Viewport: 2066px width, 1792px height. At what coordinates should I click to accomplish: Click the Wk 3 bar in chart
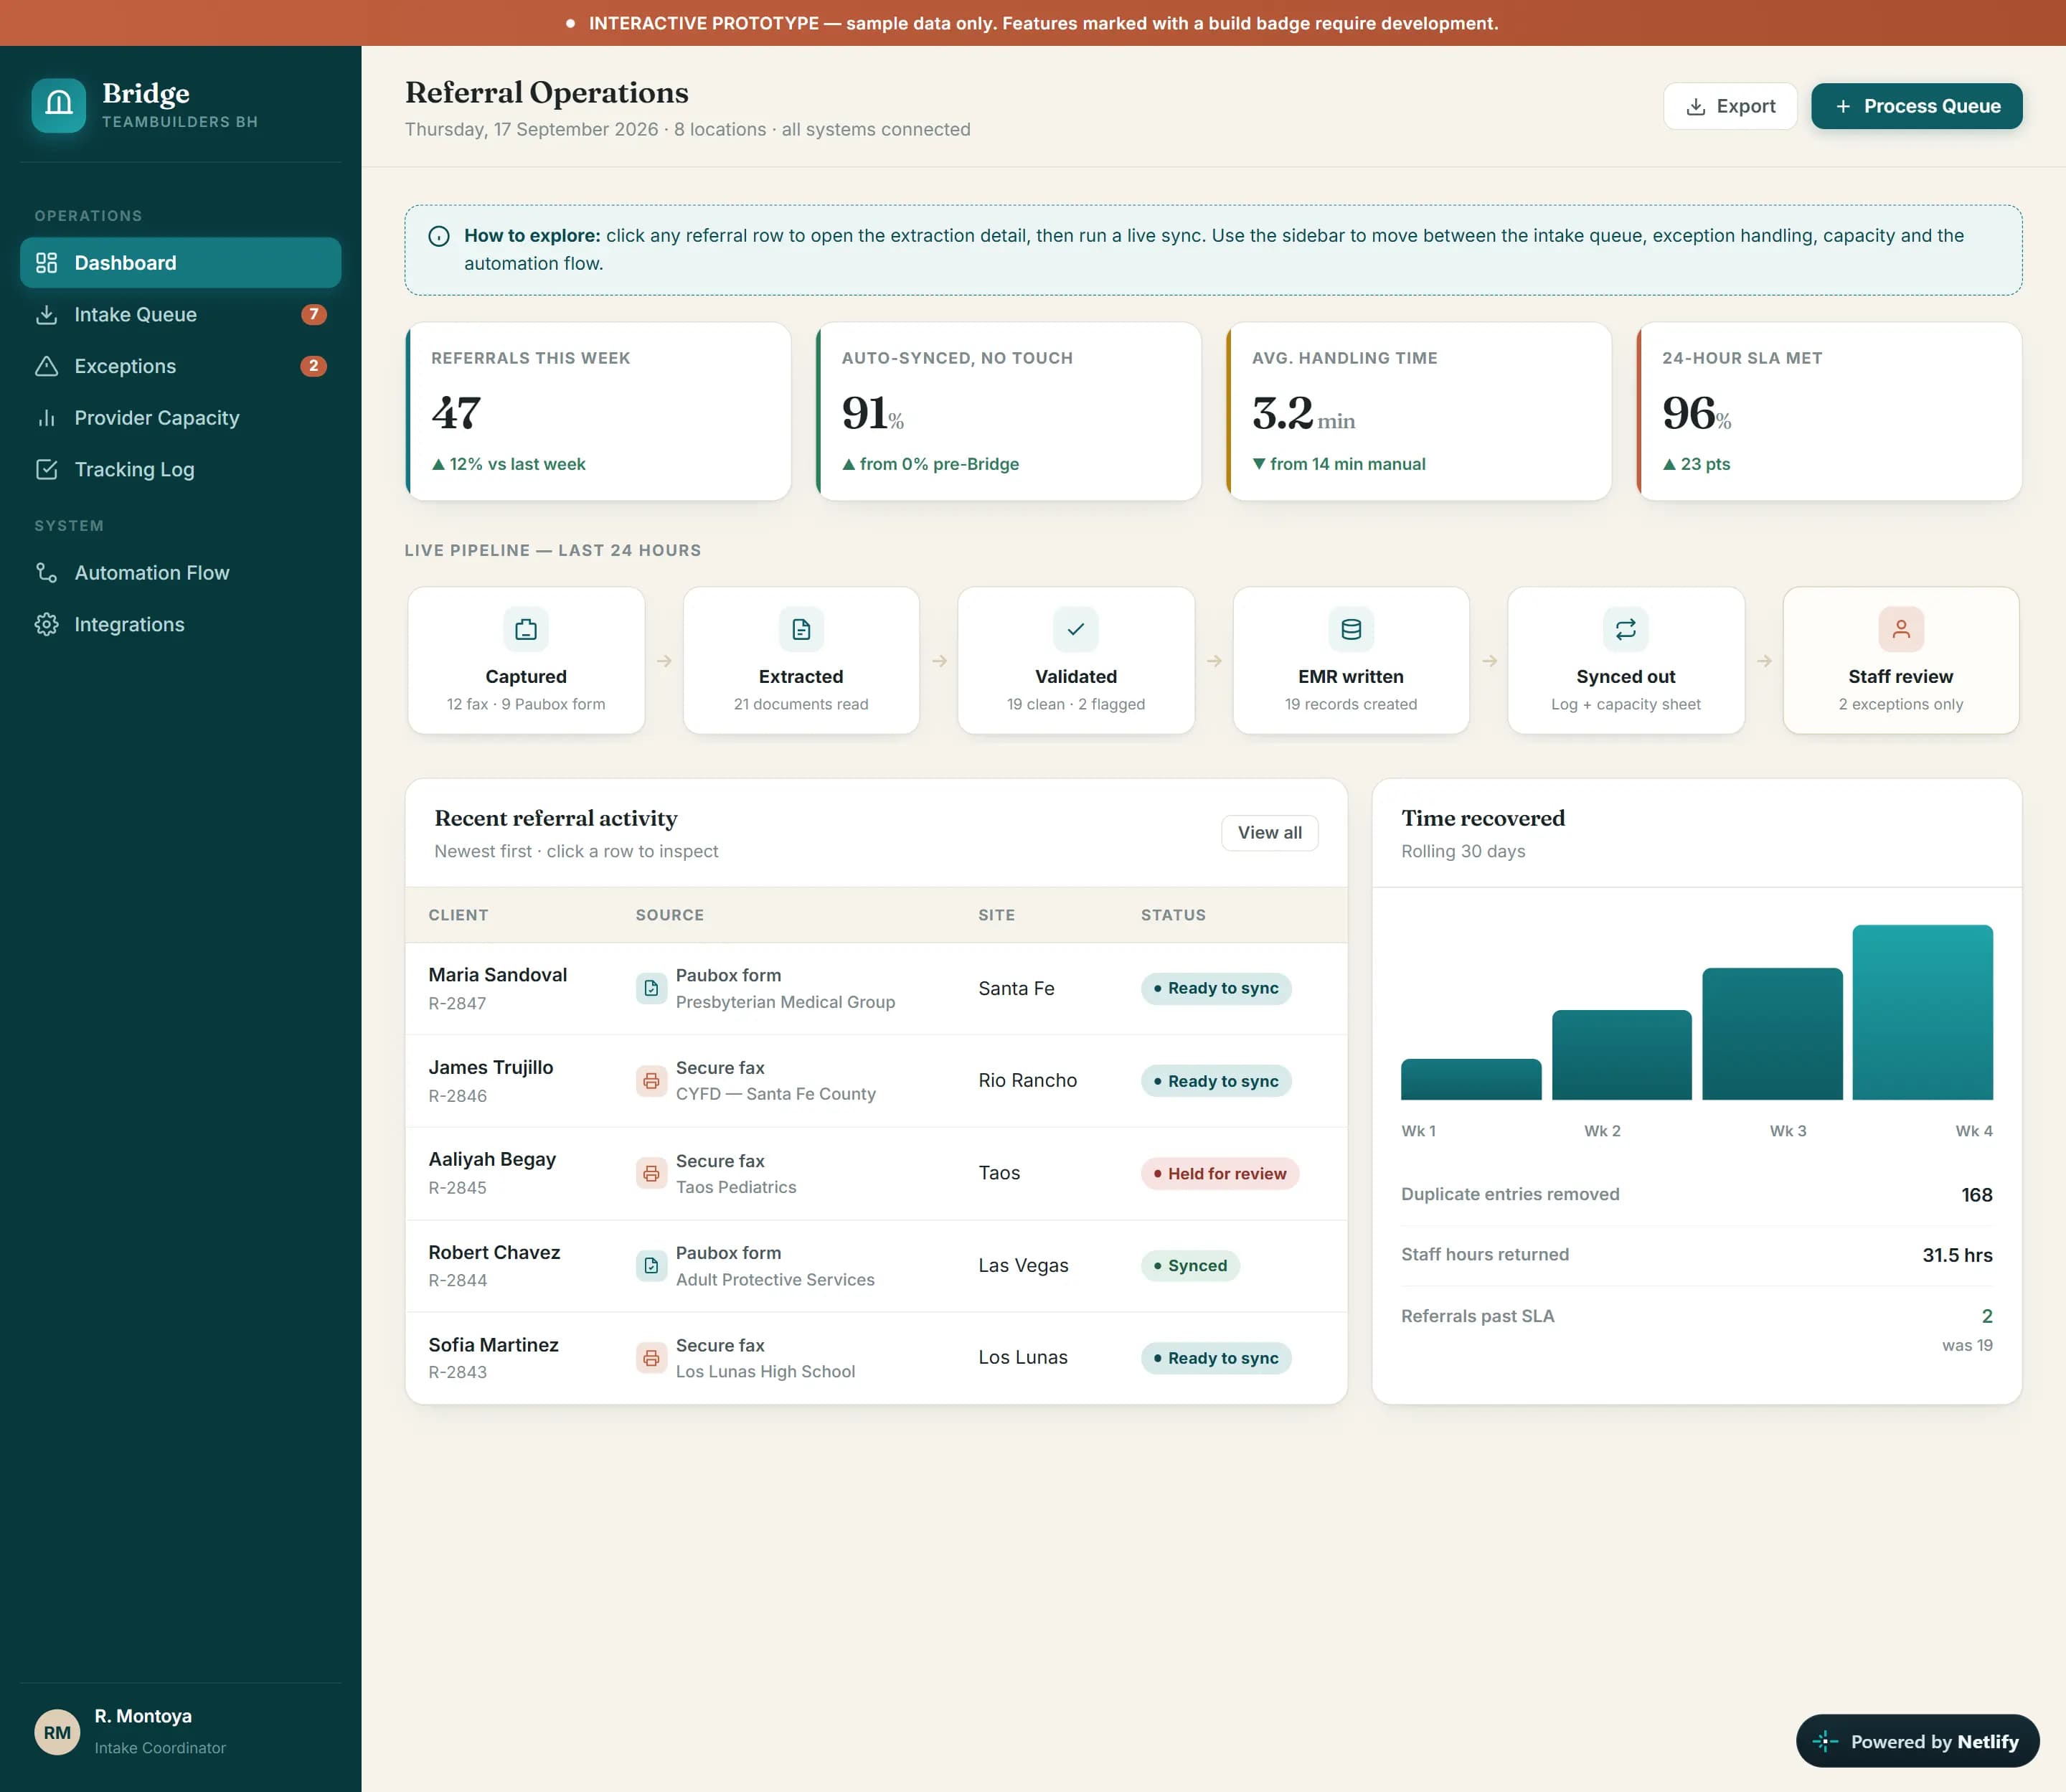pyautogui.click(x=1772, y=1034)
